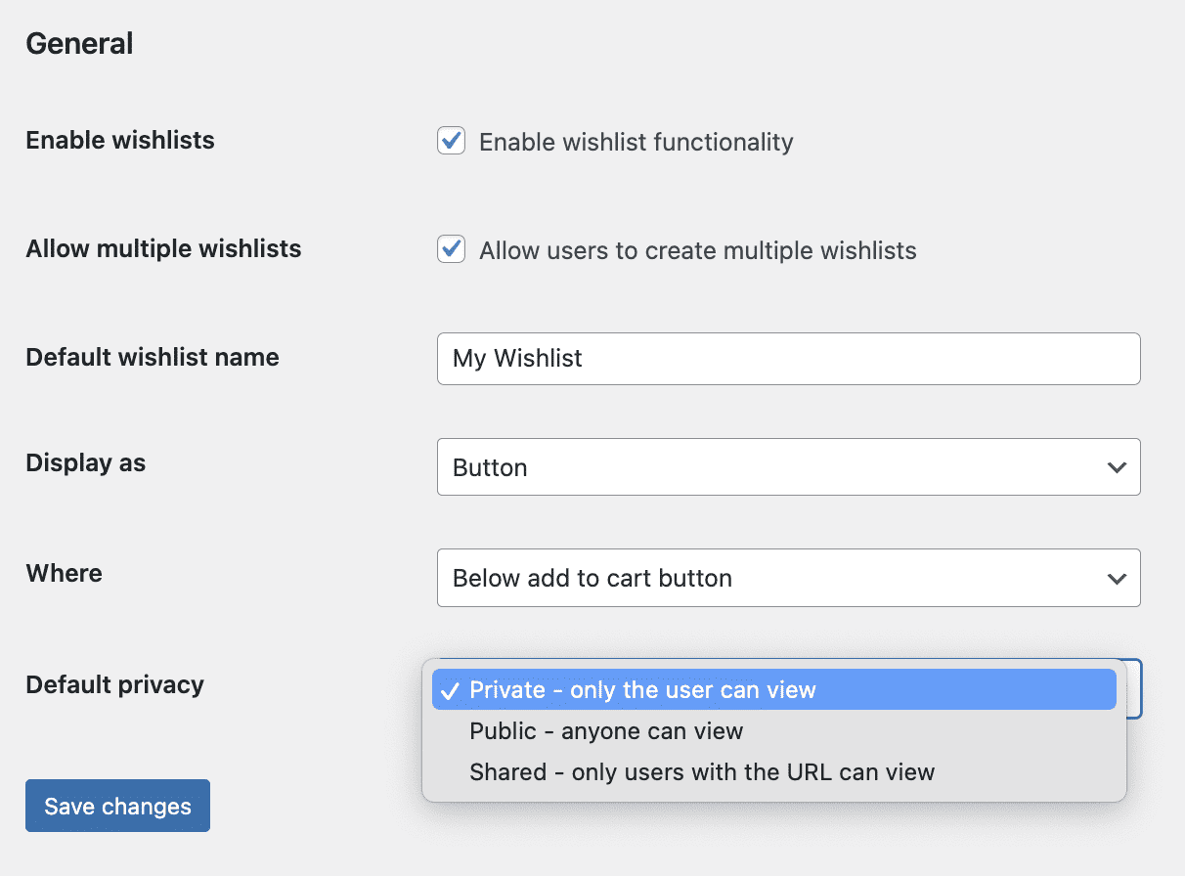Click the Enable wishlist functionality text

[636, 143]
